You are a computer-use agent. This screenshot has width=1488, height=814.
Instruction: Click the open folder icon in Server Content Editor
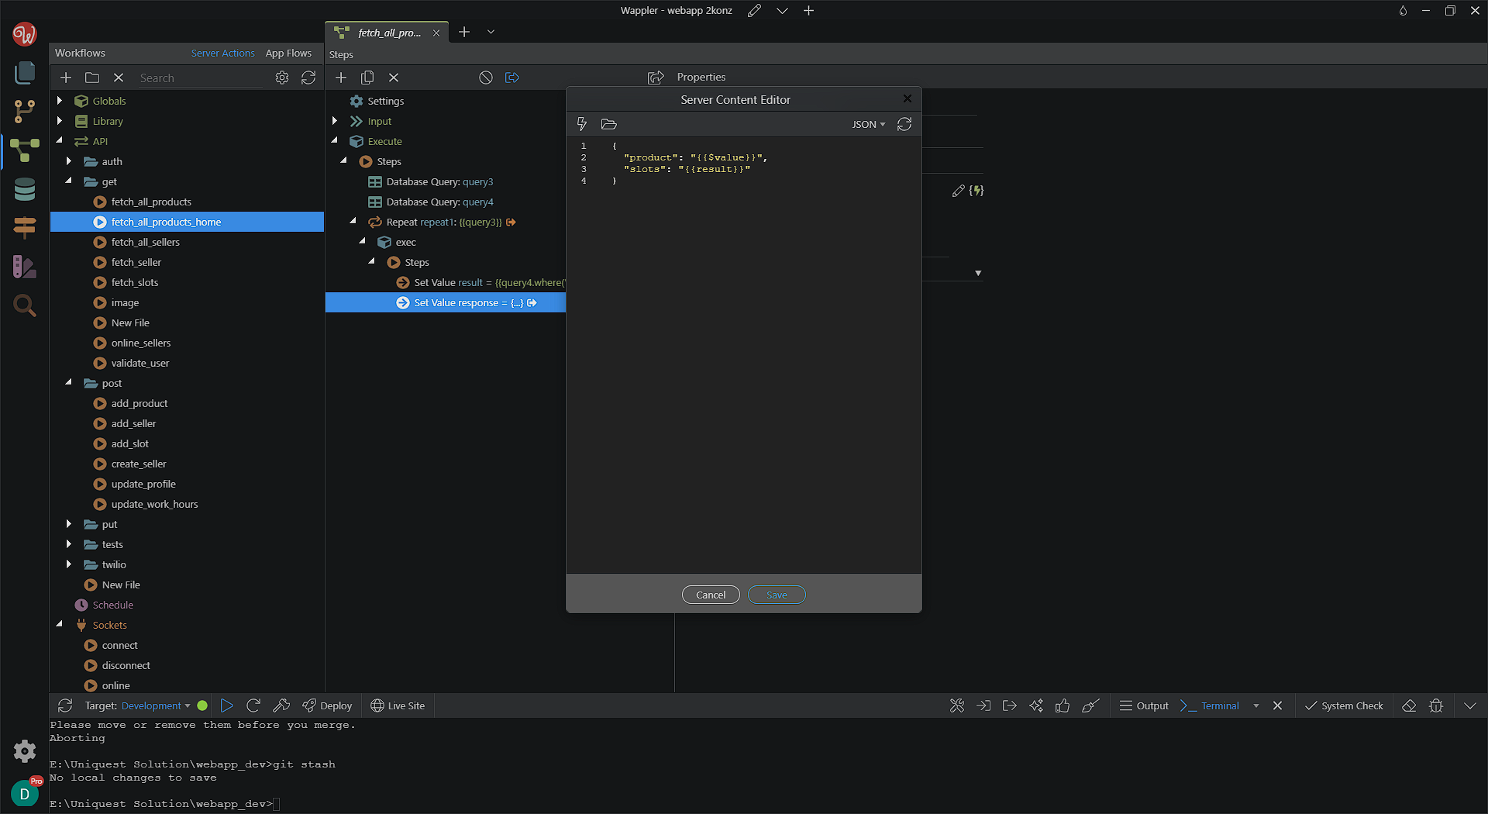pyautogui.click(x=608, y=124)
